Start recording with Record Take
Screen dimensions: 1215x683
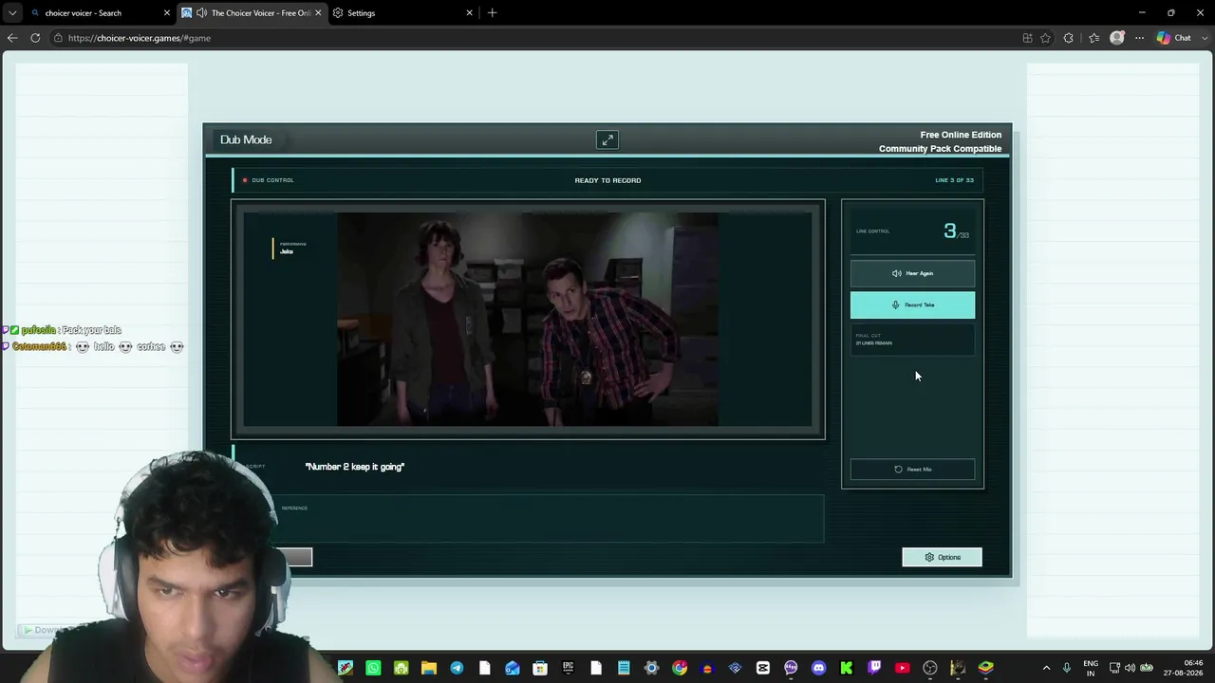pyautogui.click(x=912, y=305)
